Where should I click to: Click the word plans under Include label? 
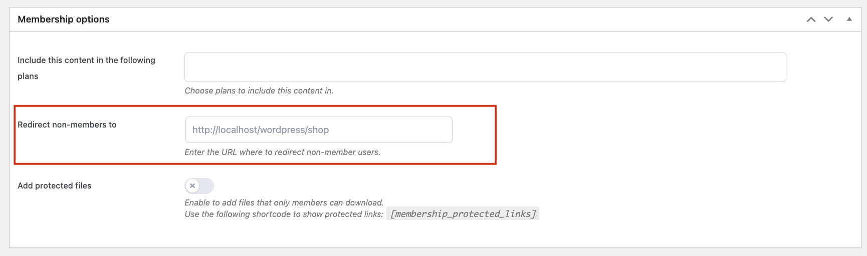pyautogui.click(x=28, y=76)
